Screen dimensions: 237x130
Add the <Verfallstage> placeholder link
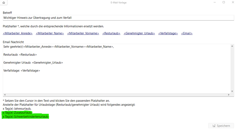pyautogui.click(x=168, y=33)
